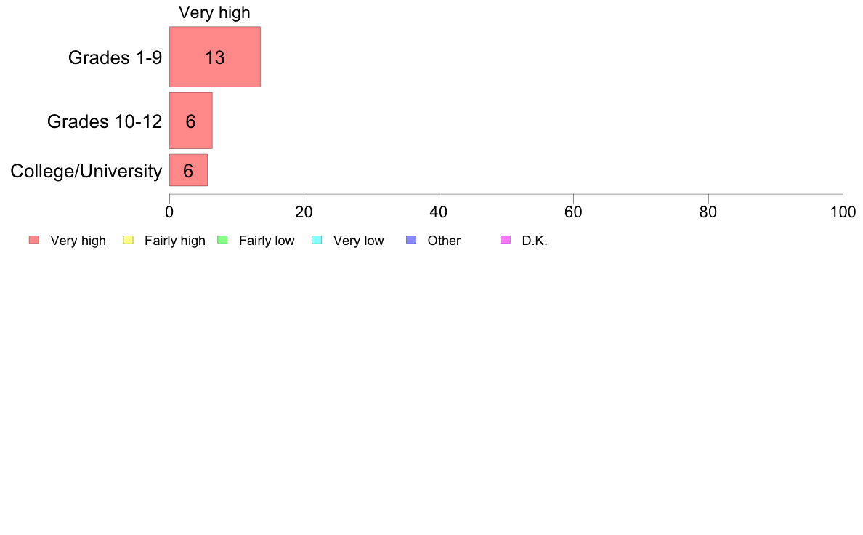Select the Grades 1-9 bar showing 13
Viewport: 863px width, 535px height.
click(214, 57)
